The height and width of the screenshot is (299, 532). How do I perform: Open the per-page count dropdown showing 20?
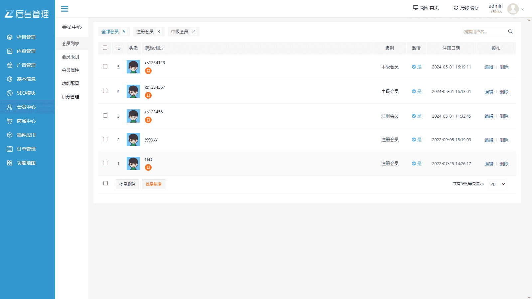[497, 184]
